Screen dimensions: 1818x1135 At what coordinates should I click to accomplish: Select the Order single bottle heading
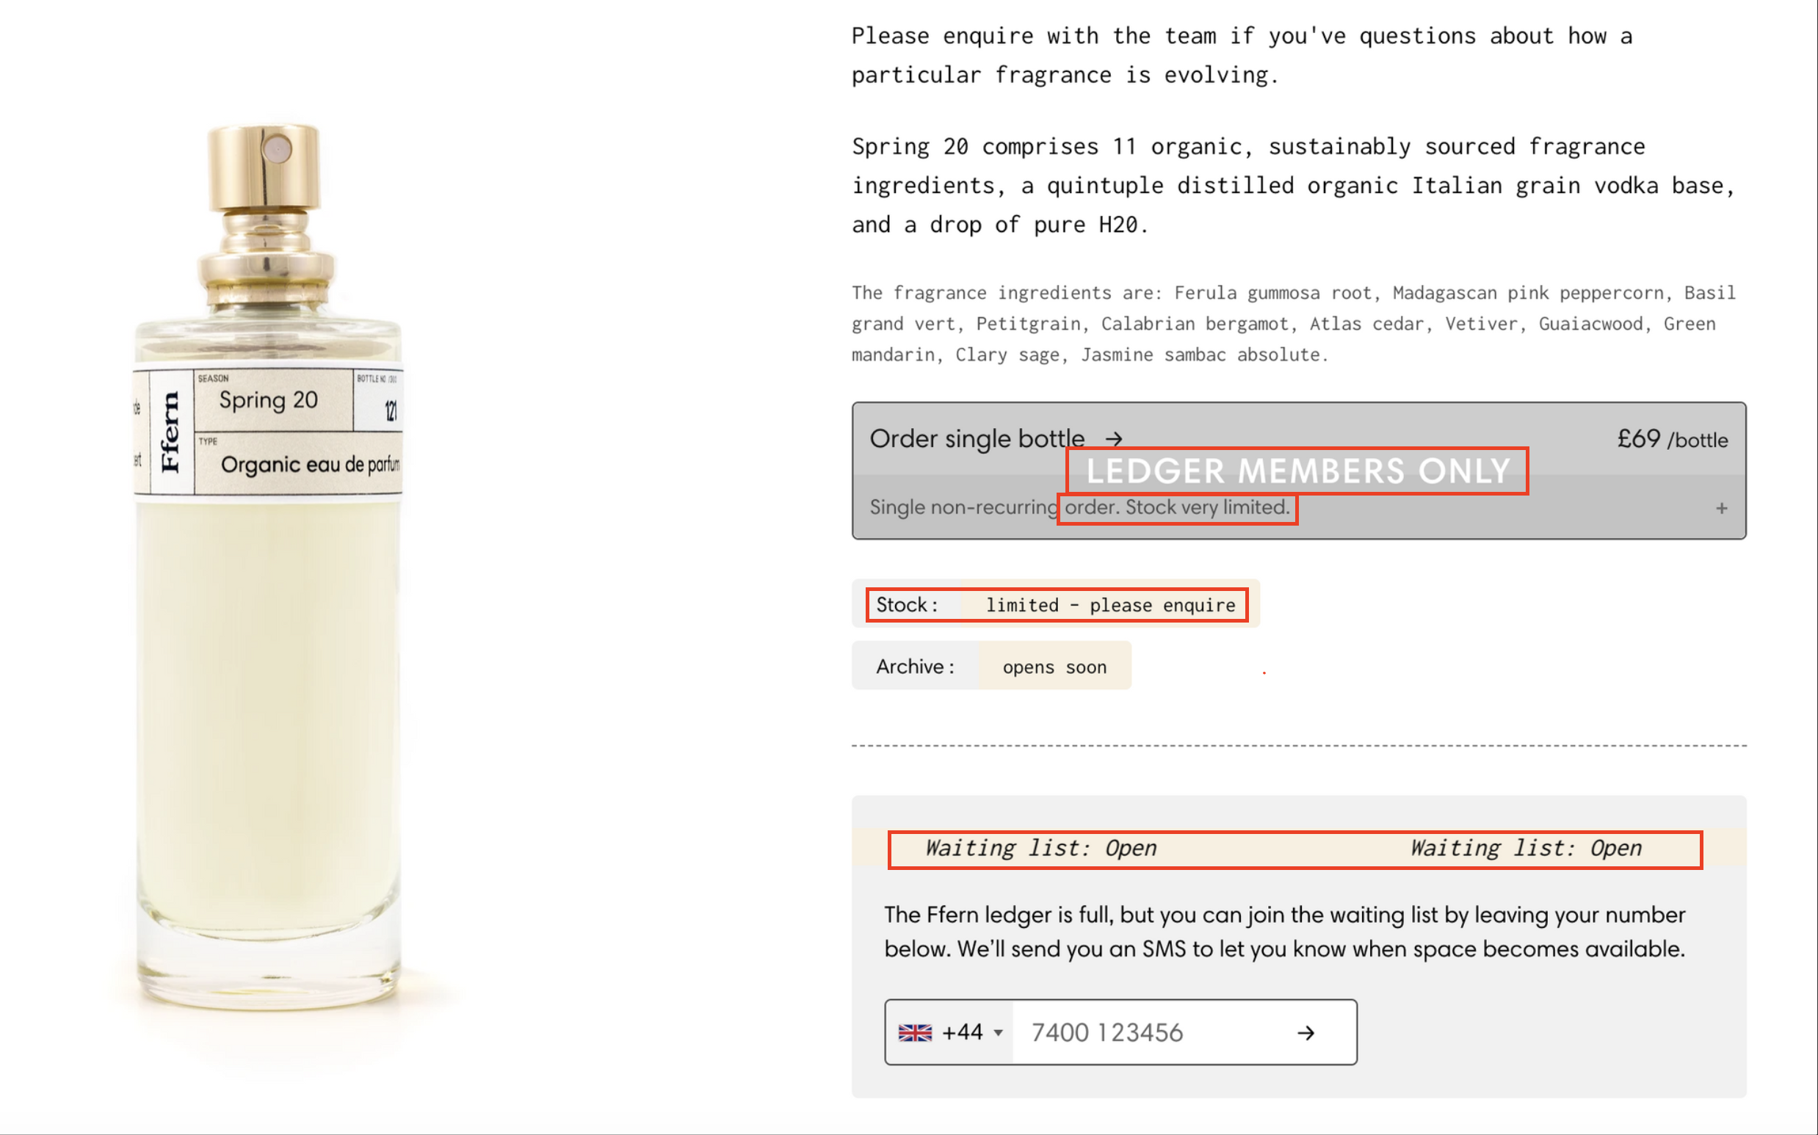977,439
